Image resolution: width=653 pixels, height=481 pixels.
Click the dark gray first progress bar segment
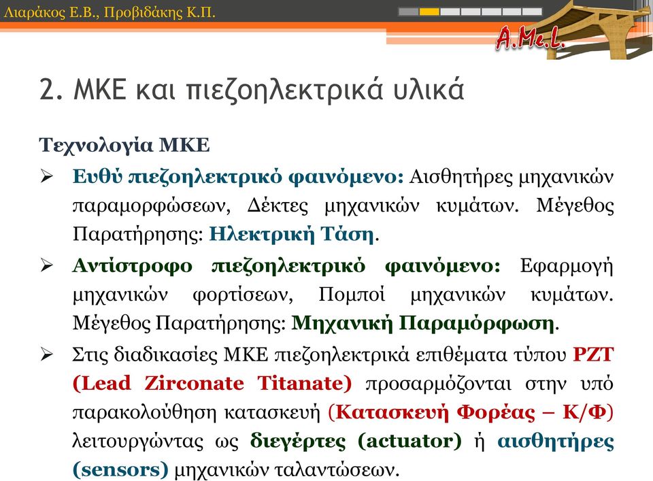[x=409, y=12]
